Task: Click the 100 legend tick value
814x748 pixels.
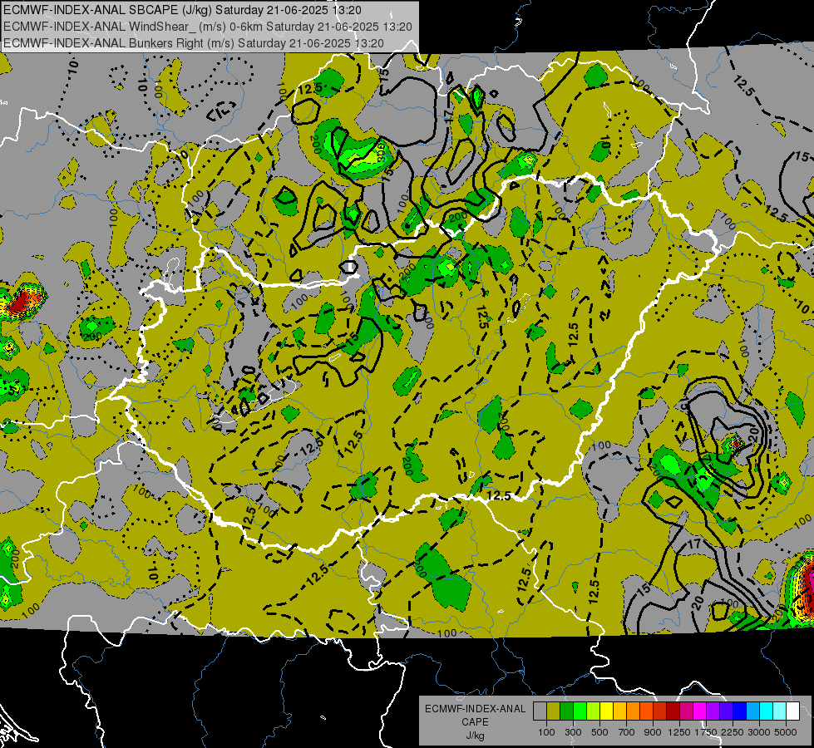Action: click(546, 732)
